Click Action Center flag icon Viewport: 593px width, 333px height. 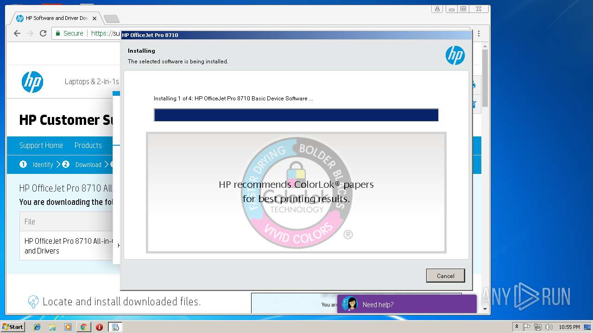(x=527, y=327)
